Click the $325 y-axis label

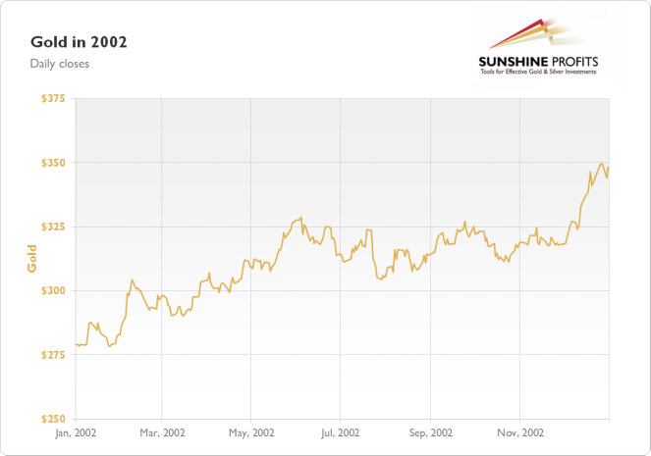(x=53, y=227)
